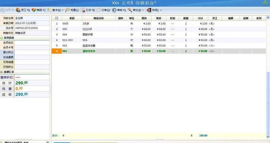Click the 商品 F7 goods icon
Screen dimensions: 270x143
tap(34, 10)
